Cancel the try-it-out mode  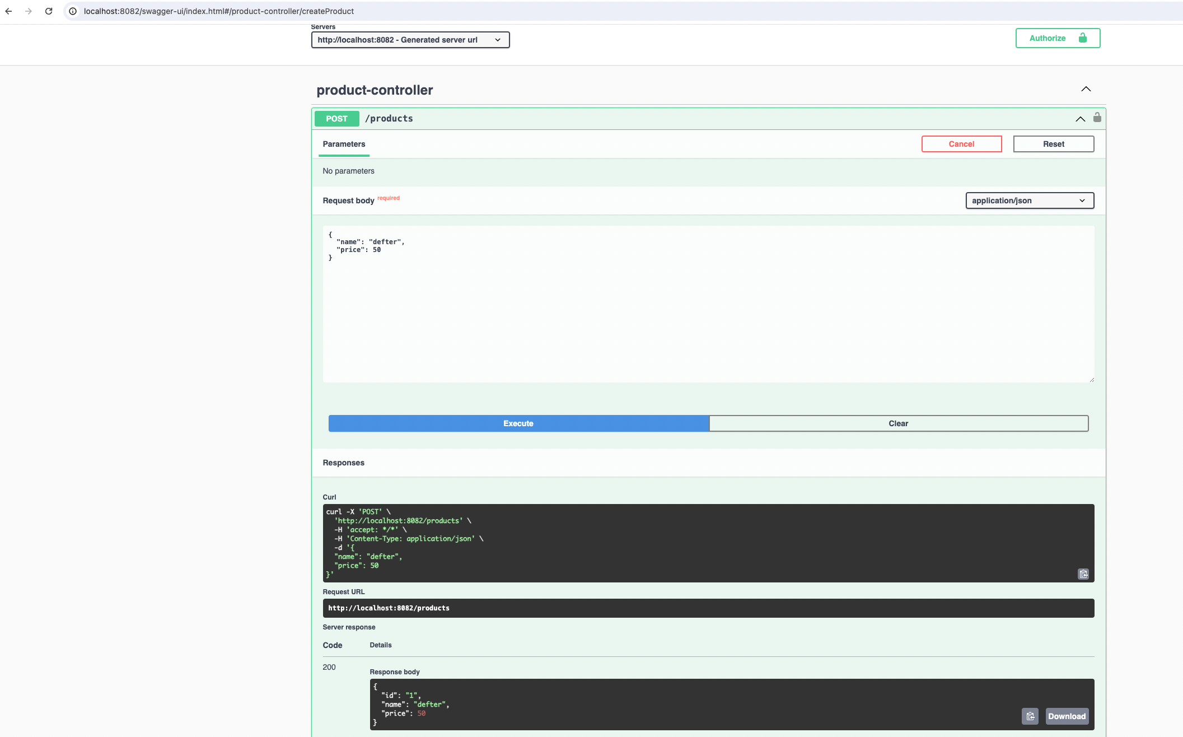[961, 144]
